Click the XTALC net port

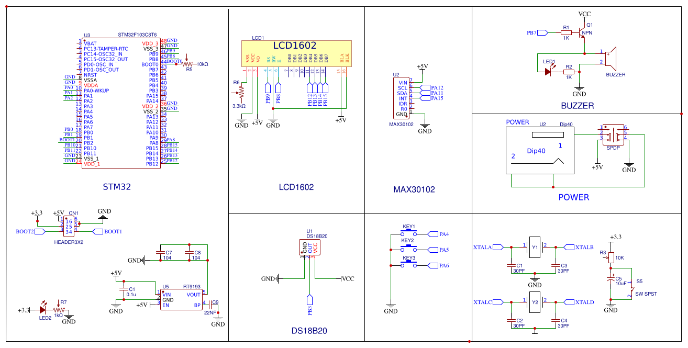point(498,302)
